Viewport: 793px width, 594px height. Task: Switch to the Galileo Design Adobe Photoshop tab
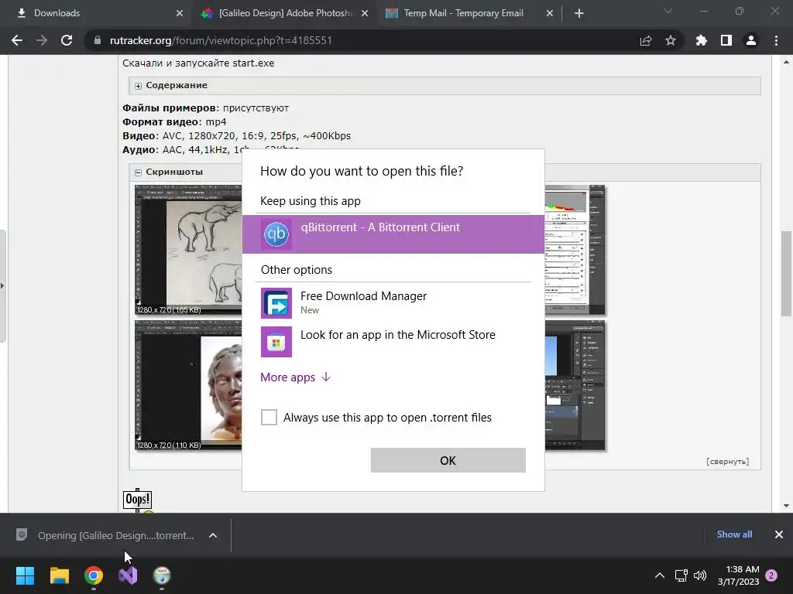[x=283, y=13]
